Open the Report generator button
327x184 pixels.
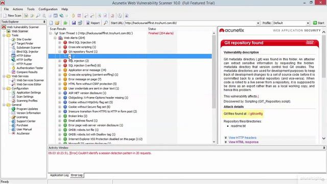coord(93,23)
